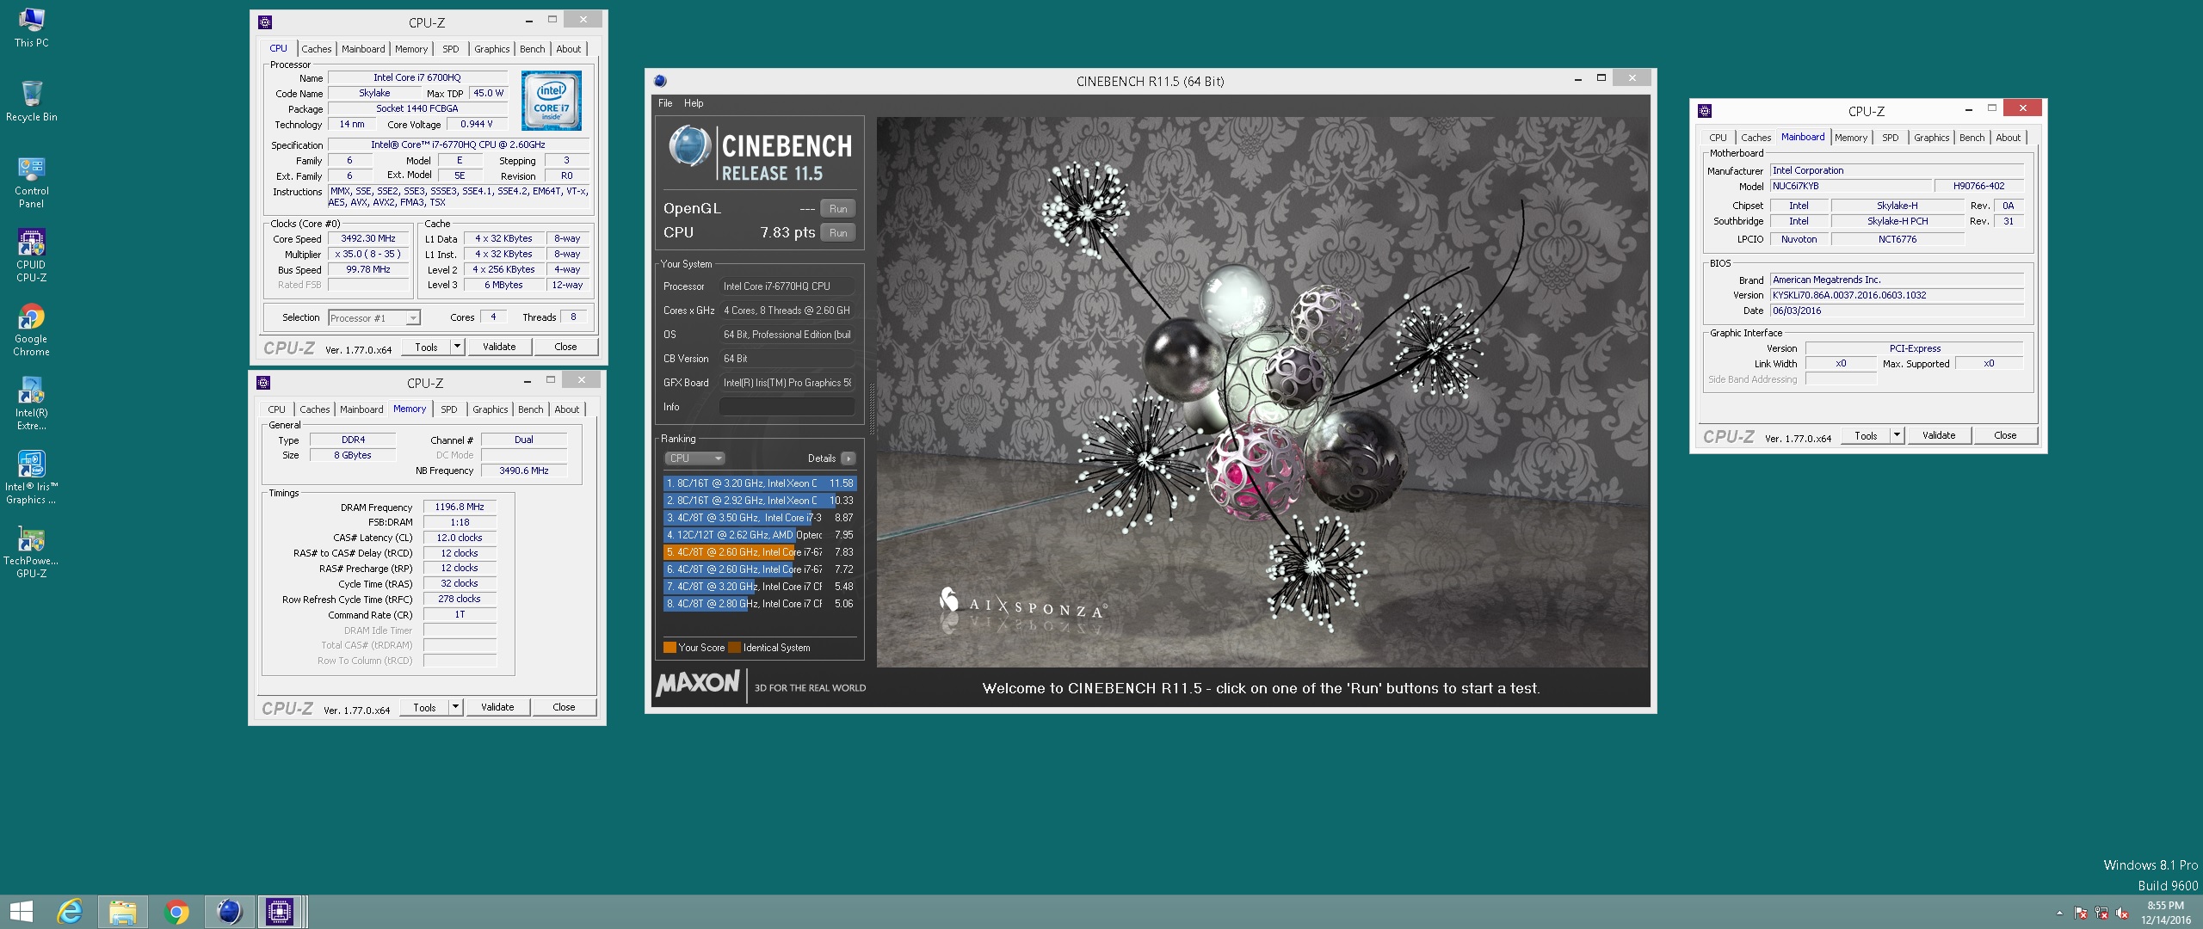Click the BIOS version KYSKLi70.86A value
The image size is (2203, 929).
coord(1897,295)
